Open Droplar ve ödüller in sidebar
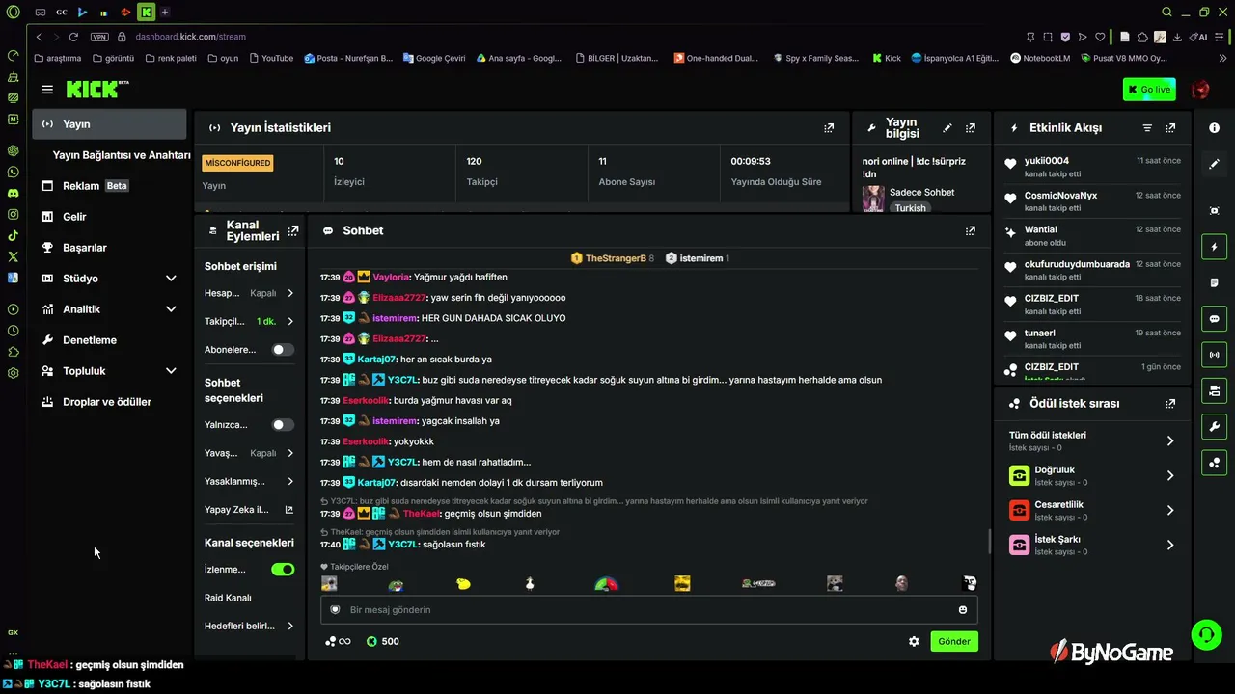The image size is (1235, 694). [109, 402]
